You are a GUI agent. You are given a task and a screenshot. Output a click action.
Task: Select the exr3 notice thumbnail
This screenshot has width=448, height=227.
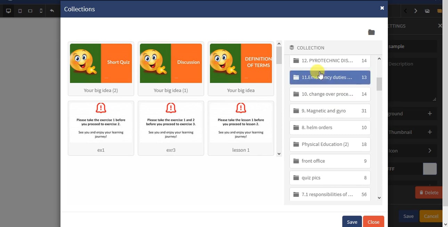click(x=171, y=128)
